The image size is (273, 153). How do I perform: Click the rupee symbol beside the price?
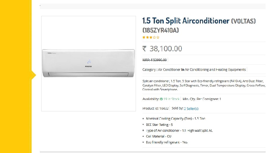click(x=144, y=49)
